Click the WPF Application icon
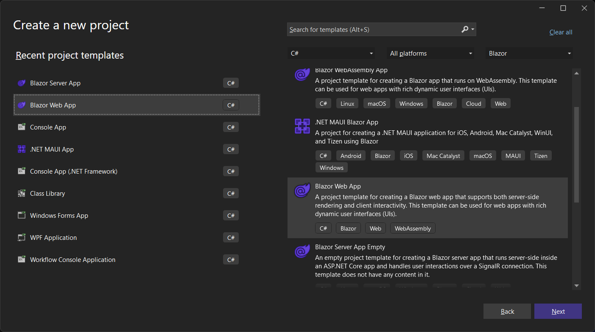595x332 pixels. coord(22,238)
